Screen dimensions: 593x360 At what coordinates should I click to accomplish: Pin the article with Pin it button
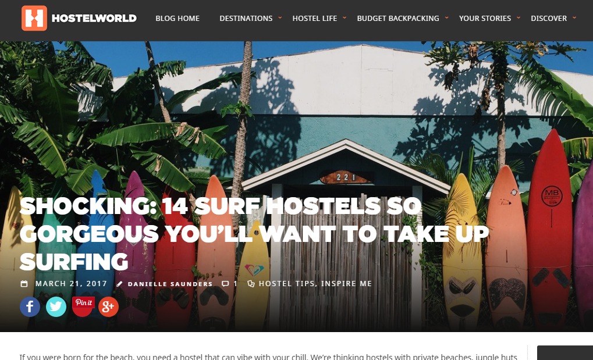point(83,306)
